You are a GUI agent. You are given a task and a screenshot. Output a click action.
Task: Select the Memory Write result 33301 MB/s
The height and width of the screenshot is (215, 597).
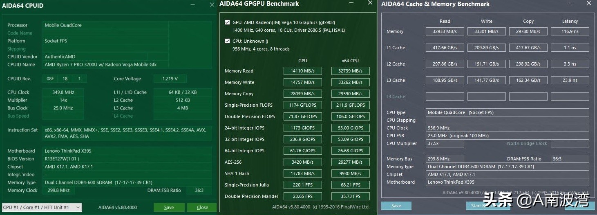[x=486, y=31]
